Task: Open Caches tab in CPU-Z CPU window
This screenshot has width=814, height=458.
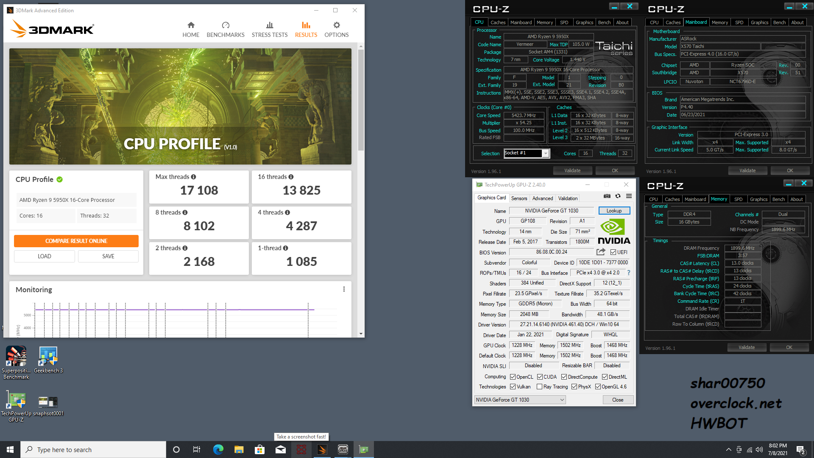Action: pyautogui.click(x=498, y=22)
